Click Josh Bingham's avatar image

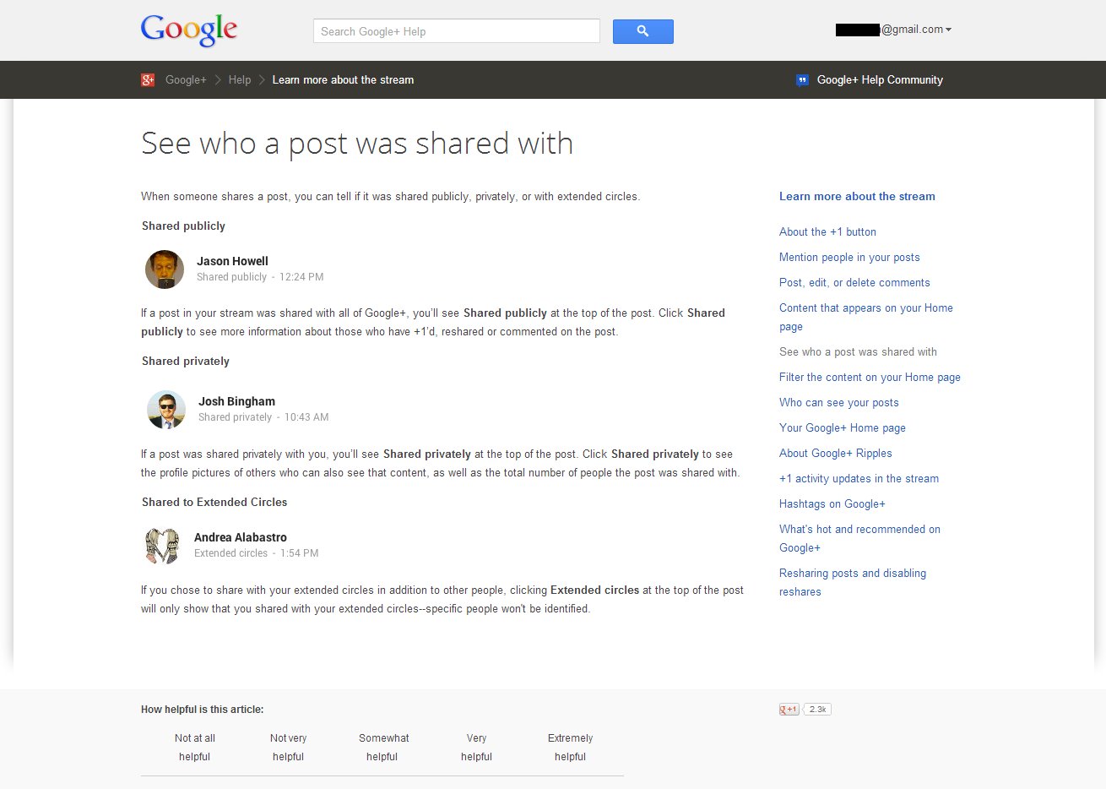coord(165,409)
